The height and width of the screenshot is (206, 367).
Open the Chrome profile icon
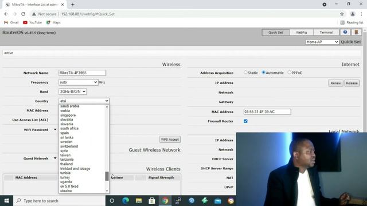click(353, 14)
